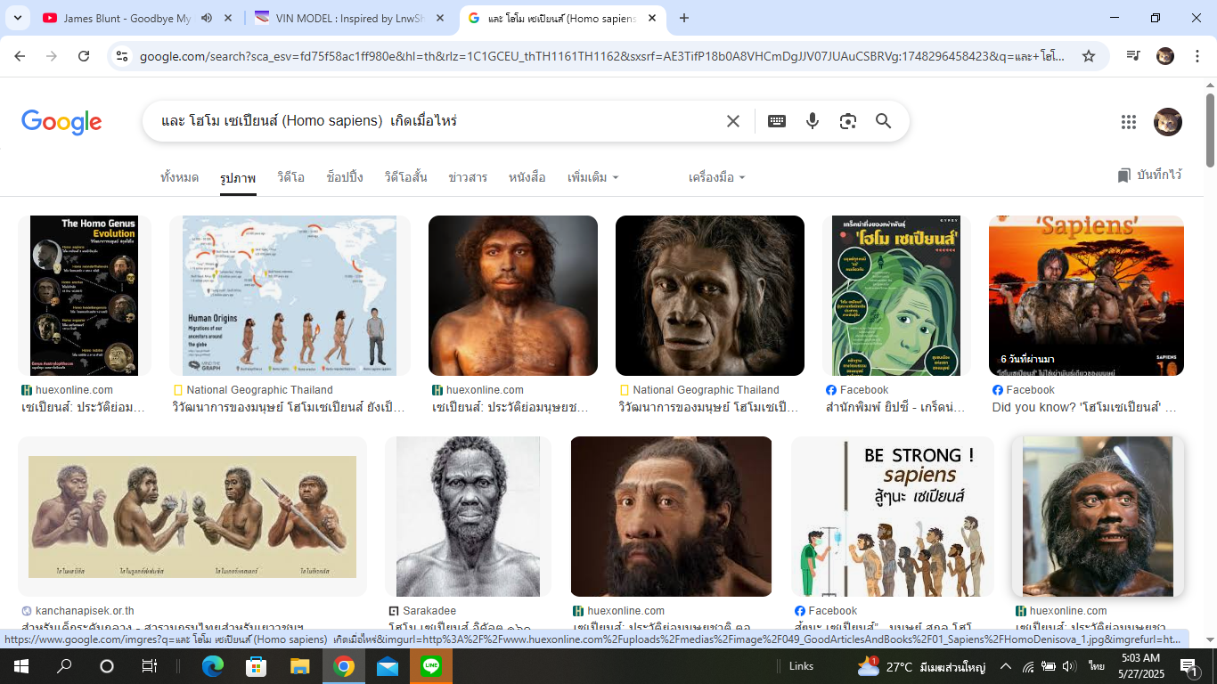This screenshot has width=1217, height=684.
Task: Switch to the ทั้งหมด results tab
Action: [x=179, y=177]
